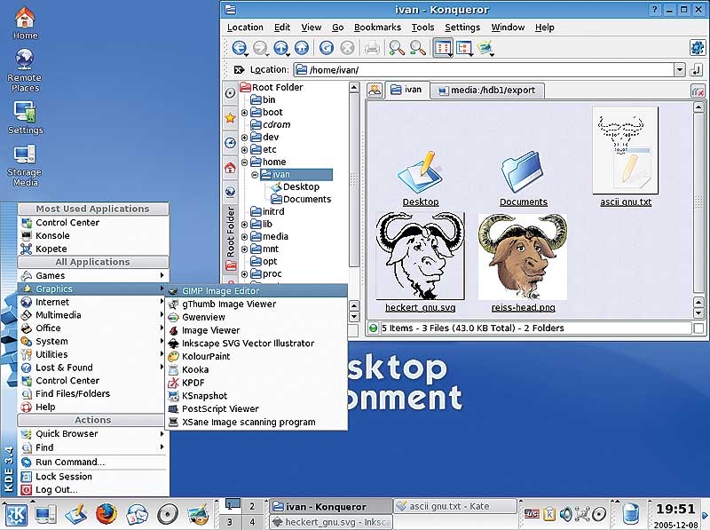Open a new tab with tab-bar icon
The width and height of the screenshot is (710, 530).
click(x=375, y=91)
